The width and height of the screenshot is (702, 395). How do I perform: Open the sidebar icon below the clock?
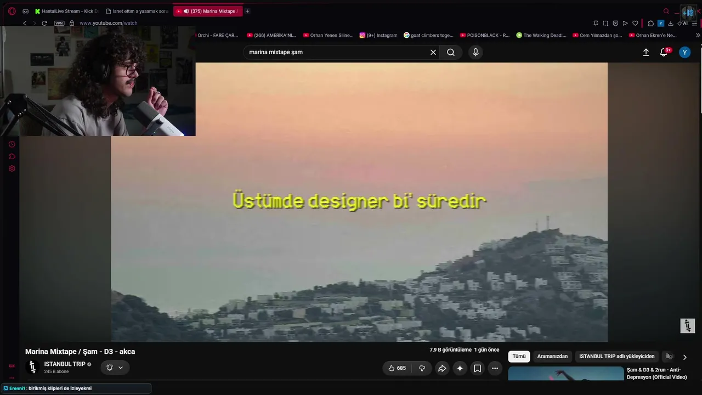[12, 156]
